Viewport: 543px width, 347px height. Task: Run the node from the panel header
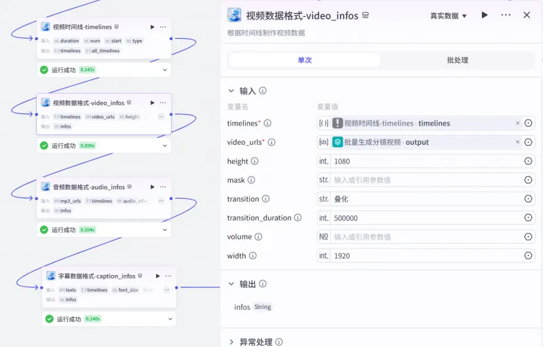click(x=485, y=15)
